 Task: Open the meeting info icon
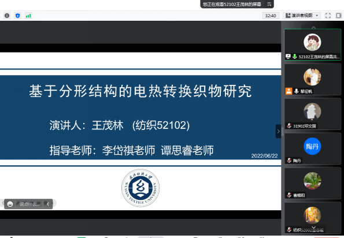pos(7,16)
